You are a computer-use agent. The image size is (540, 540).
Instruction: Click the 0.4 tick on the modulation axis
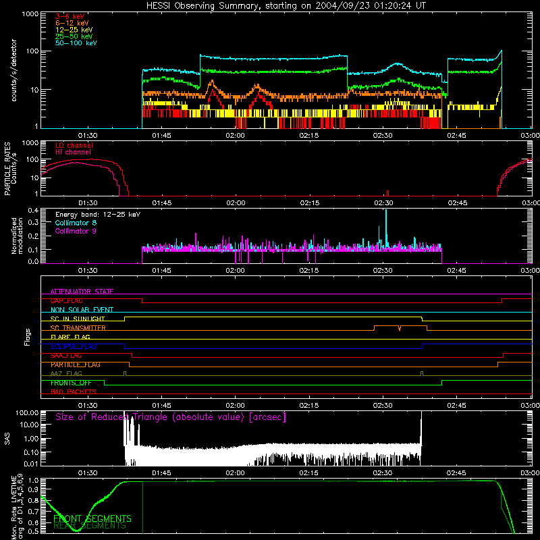[33, 211]
